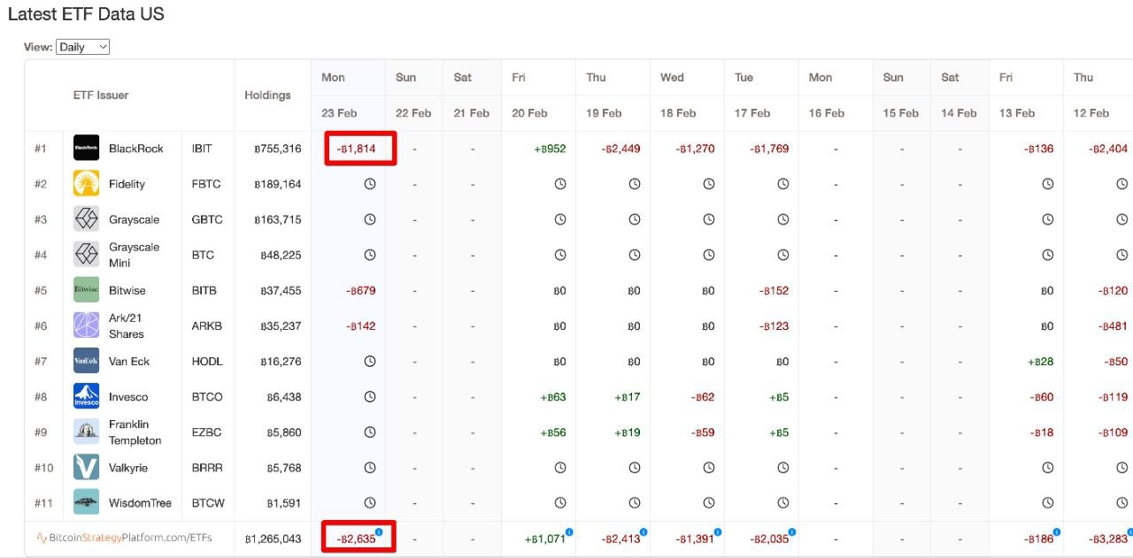Click the WisdomTree logo icon
1133x558 pixels.
[87, 502]
